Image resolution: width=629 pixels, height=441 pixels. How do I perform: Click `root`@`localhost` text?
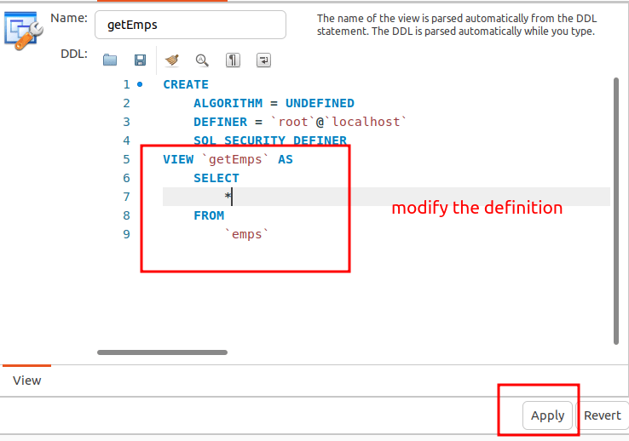pos(339,122)
